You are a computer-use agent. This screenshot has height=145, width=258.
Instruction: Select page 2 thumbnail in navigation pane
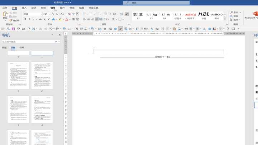point(42,75)
